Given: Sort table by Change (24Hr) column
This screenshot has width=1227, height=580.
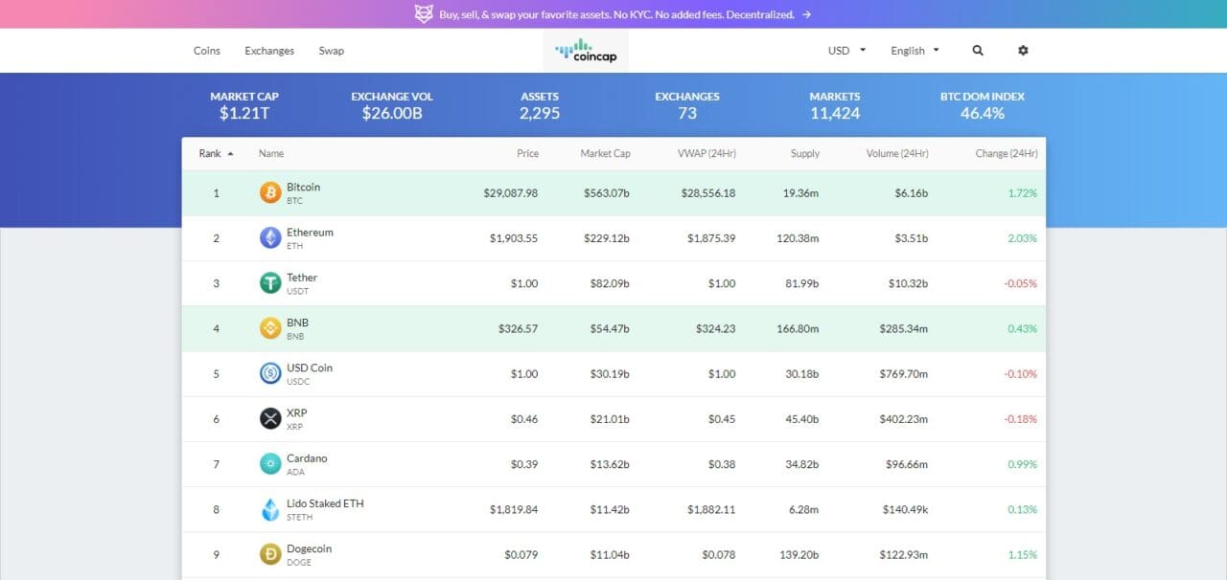Looking at the screenshot, I should 1007,153.
